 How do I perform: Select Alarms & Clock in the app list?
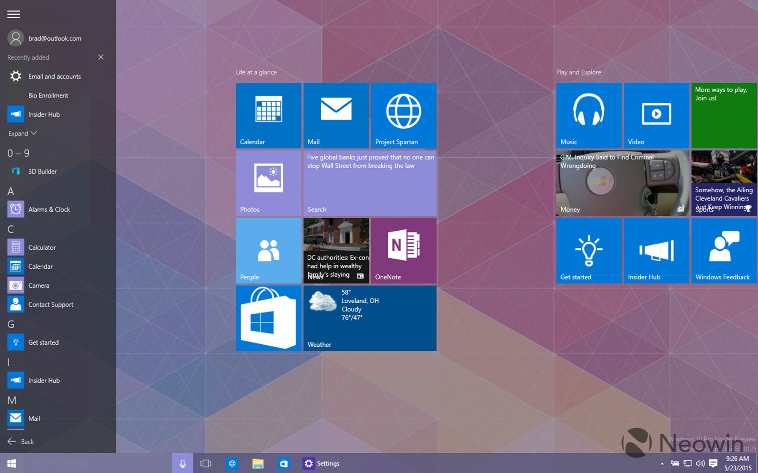point(49,209)
